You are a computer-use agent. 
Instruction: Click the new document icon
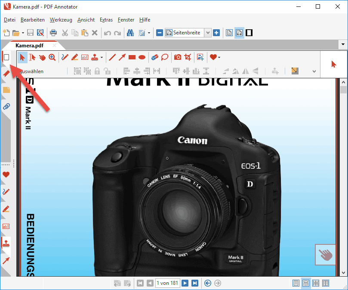pos(6,33)
